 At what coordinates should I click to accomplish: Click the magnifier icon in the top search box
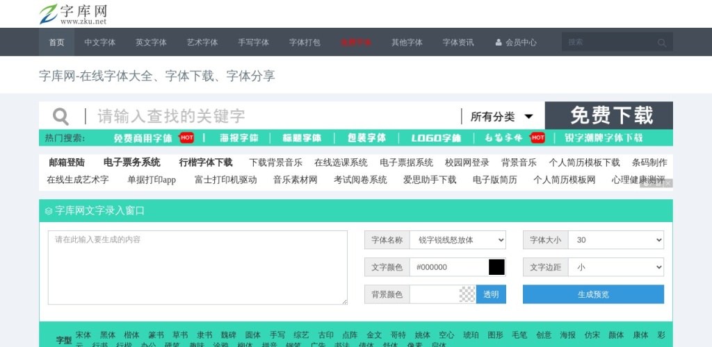coord(661,42)
